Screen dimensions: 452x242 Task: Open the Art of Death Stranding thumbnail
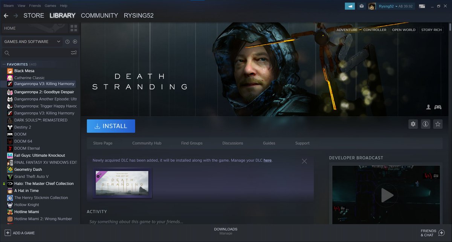[x=122, y=183]
